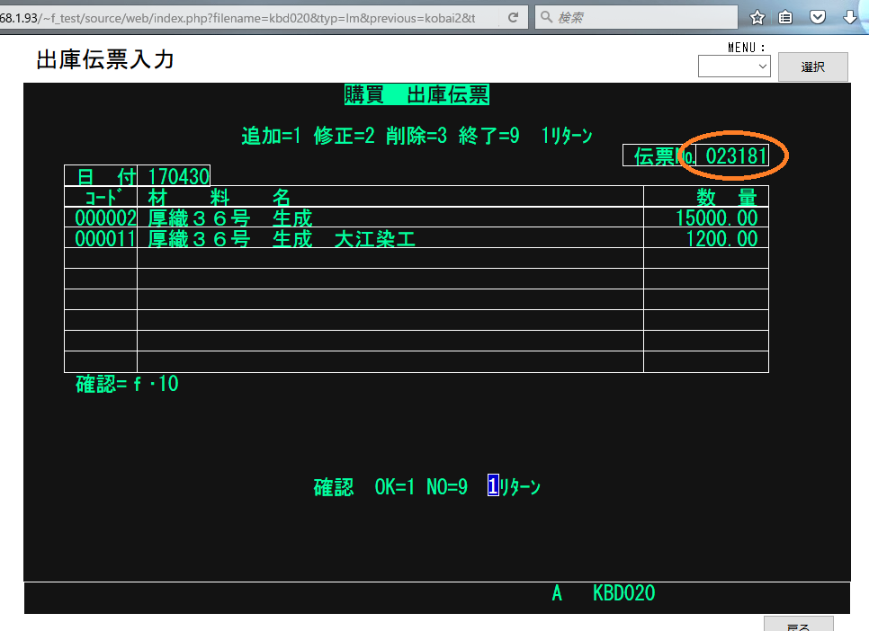The image size is (869, 631).
Task: Click the 戻る button at bottom
Action: coord(798,625)
